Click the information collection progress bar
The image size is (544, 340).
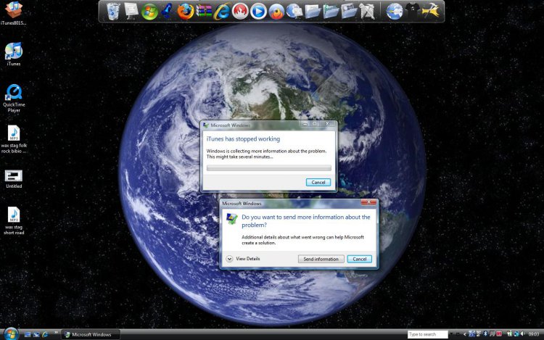tap(269, 167)
